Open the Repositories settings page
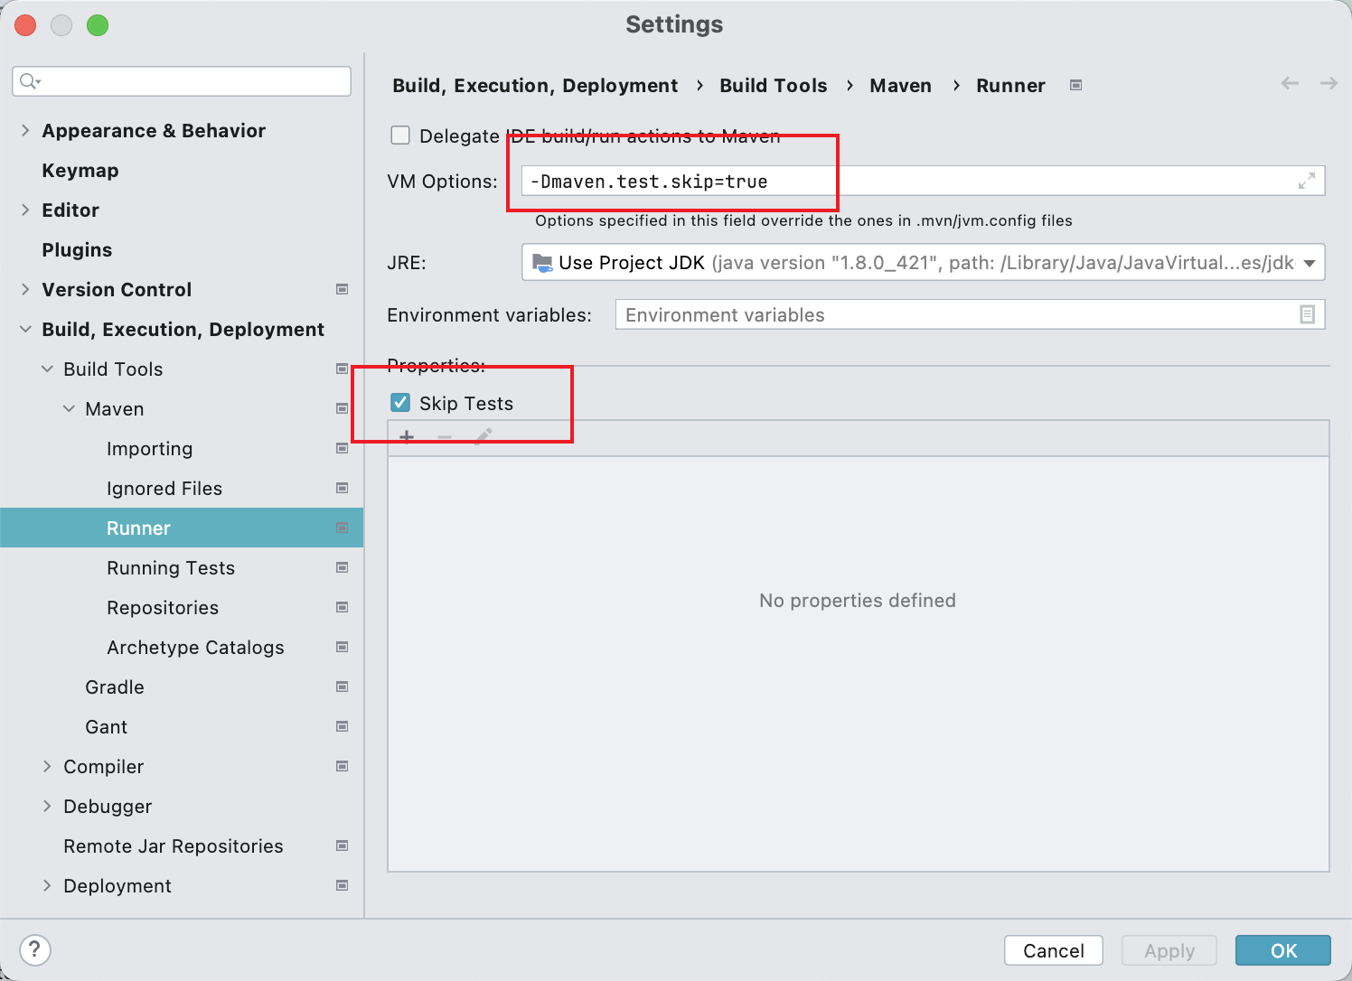The width and height of the screenshot is (1352, 981). [163, 608]
